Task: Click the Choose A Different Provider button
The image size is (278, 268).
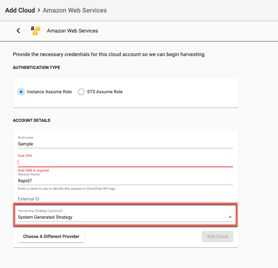Action: click(51, 237)
